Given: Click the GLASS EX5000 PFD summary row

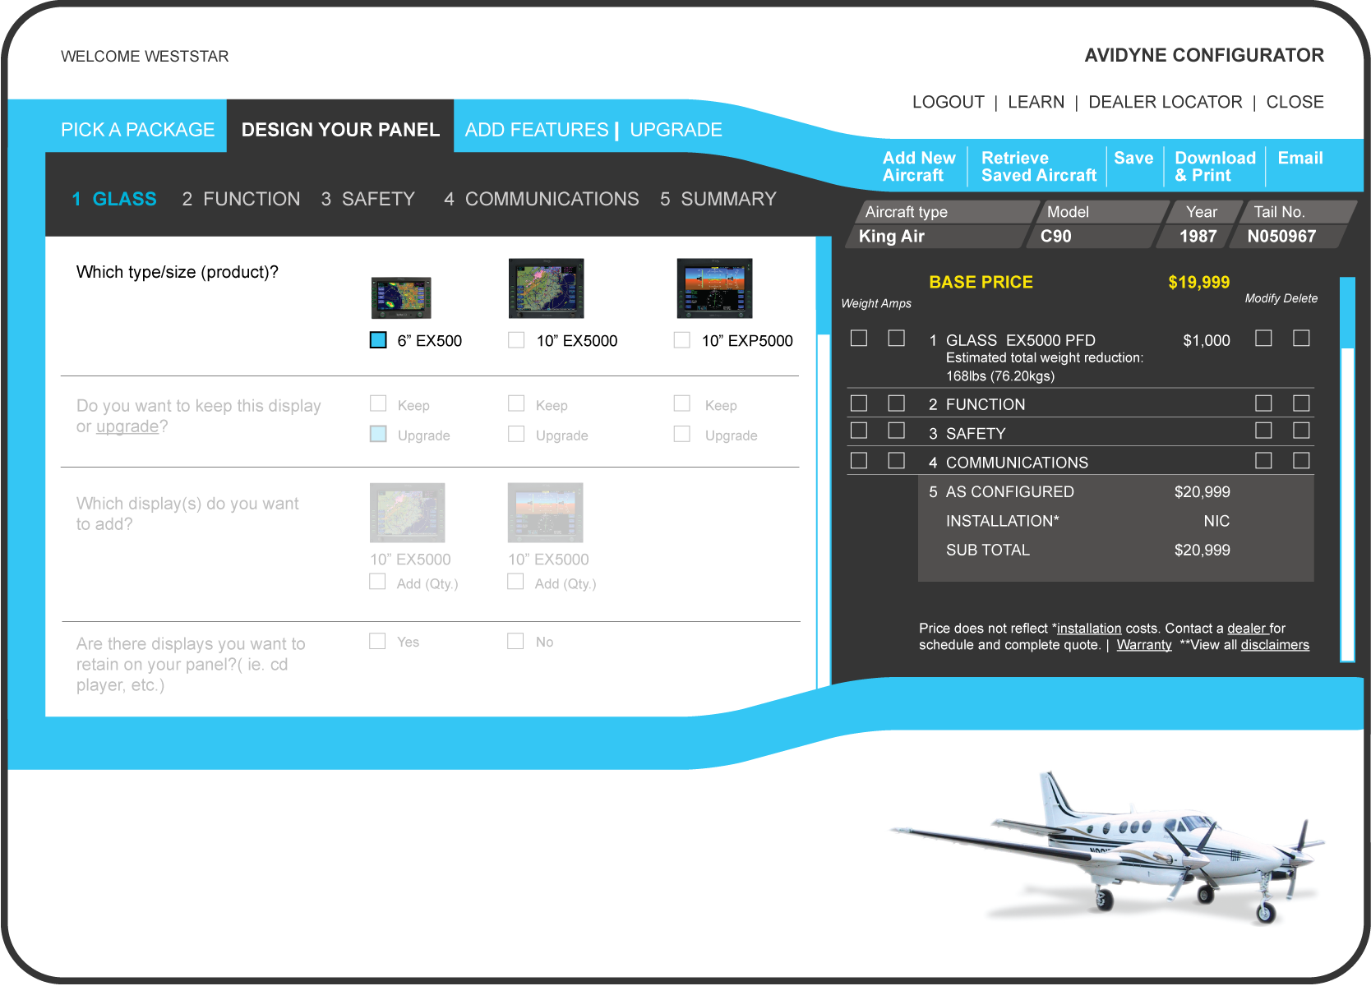Looking at the screenshot, I should [1080, 357].
